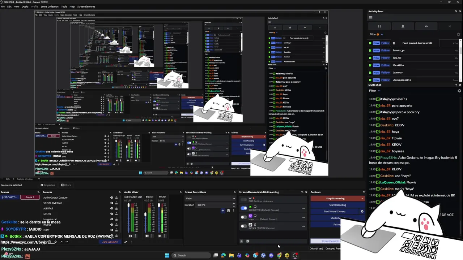Undock the Multi-Chat panel
463x260 pixels.
coord(456,85)
